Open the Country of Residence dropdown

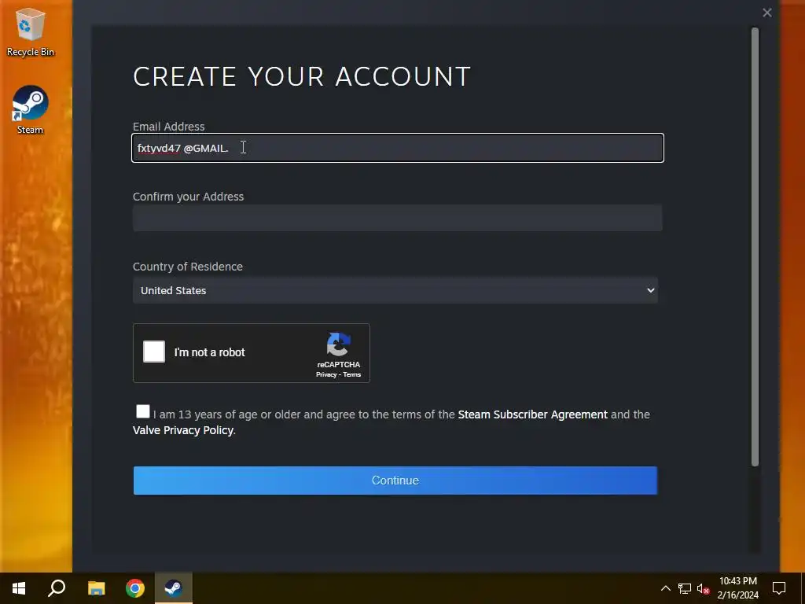pos(395,290)
